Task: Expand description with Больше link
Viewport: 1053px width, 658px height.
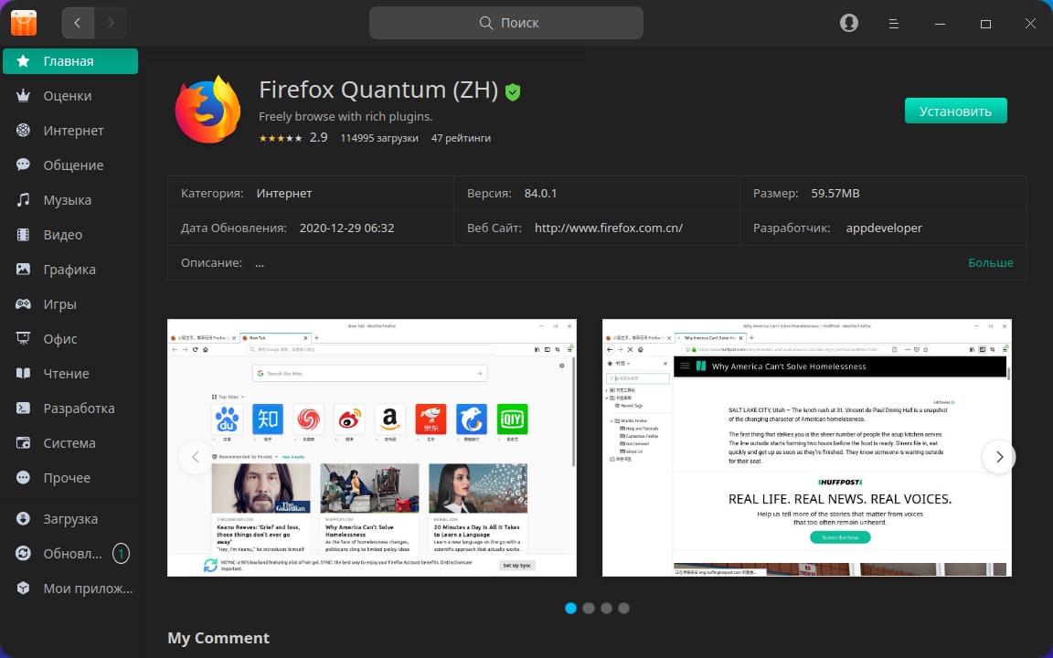Action: [x=991, y=262]
